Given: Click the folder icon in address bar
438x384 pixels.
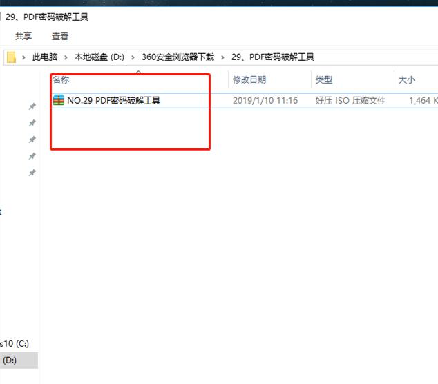Looking at the screenshot, I should [x=11, y=57].
